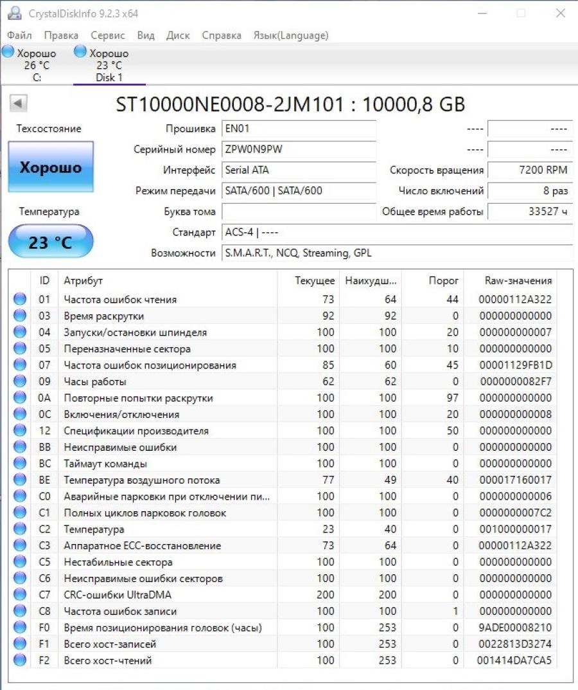Image resolution: width=578 pixels, height=690 pixels.
Task: Click the Атрибут column header
Action: click(x=167, y=281)
